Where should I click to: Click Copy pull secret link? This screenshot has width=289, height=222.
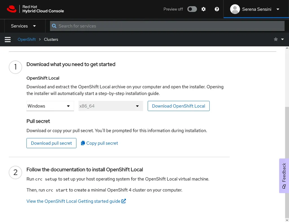[x=99, y=143]
